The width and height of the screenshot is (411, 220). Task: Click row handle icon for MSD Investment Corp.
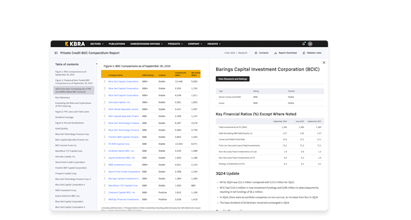(105, 164)
